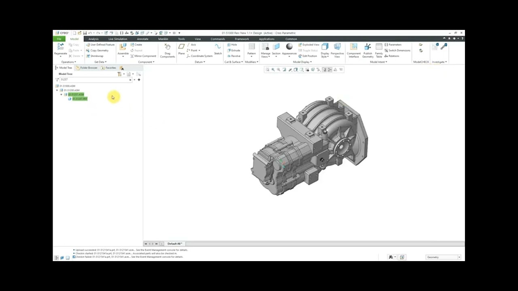Collapse the 01-51200.ASM tree node

(57, 90)
